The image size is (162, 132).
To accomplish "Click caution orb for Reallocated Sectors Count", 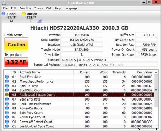I will click(x=7, y=95).
